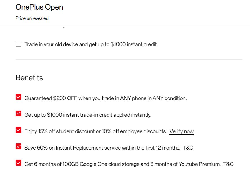Toggle the $1000 instant trade-in credit benefit
This screenshot has width=250, height=171.
[x=18, y=113]
